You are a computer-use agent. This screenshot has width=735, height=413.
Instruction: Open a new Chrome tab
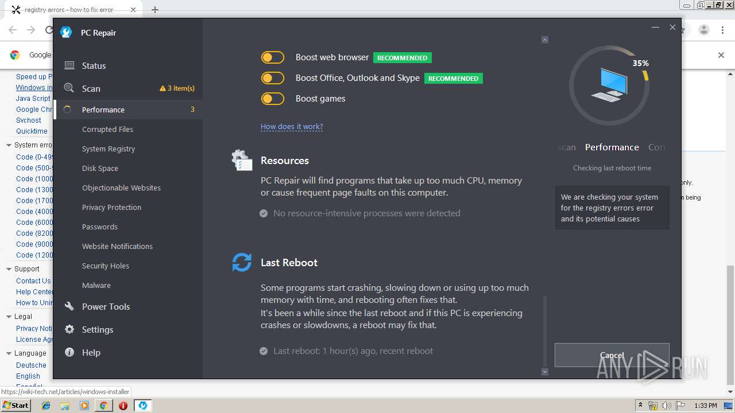coord(155,10)
